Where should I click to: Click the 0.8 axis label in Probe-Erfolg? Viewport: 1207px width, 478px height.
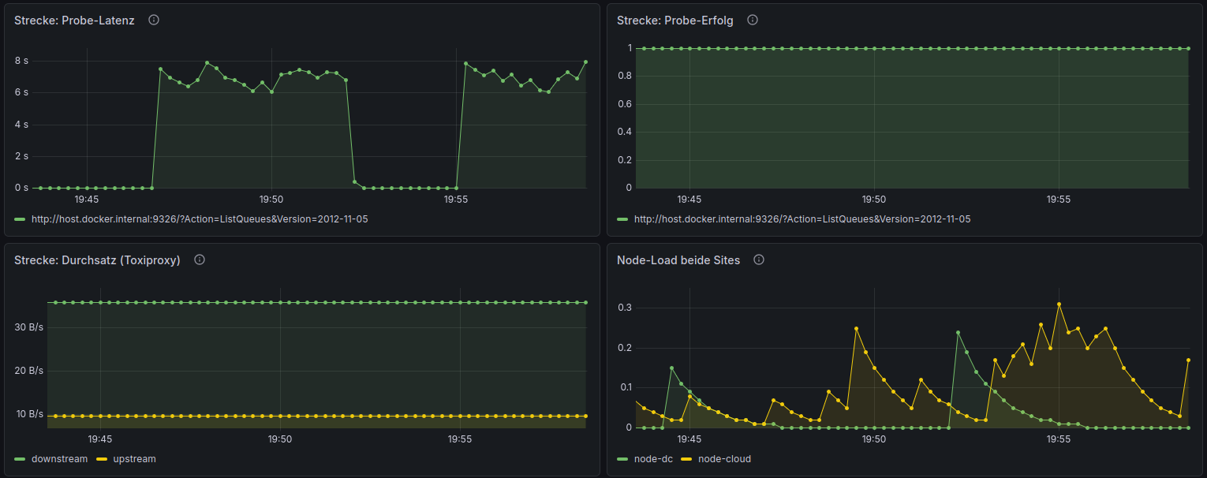click(x=625, y=76)
